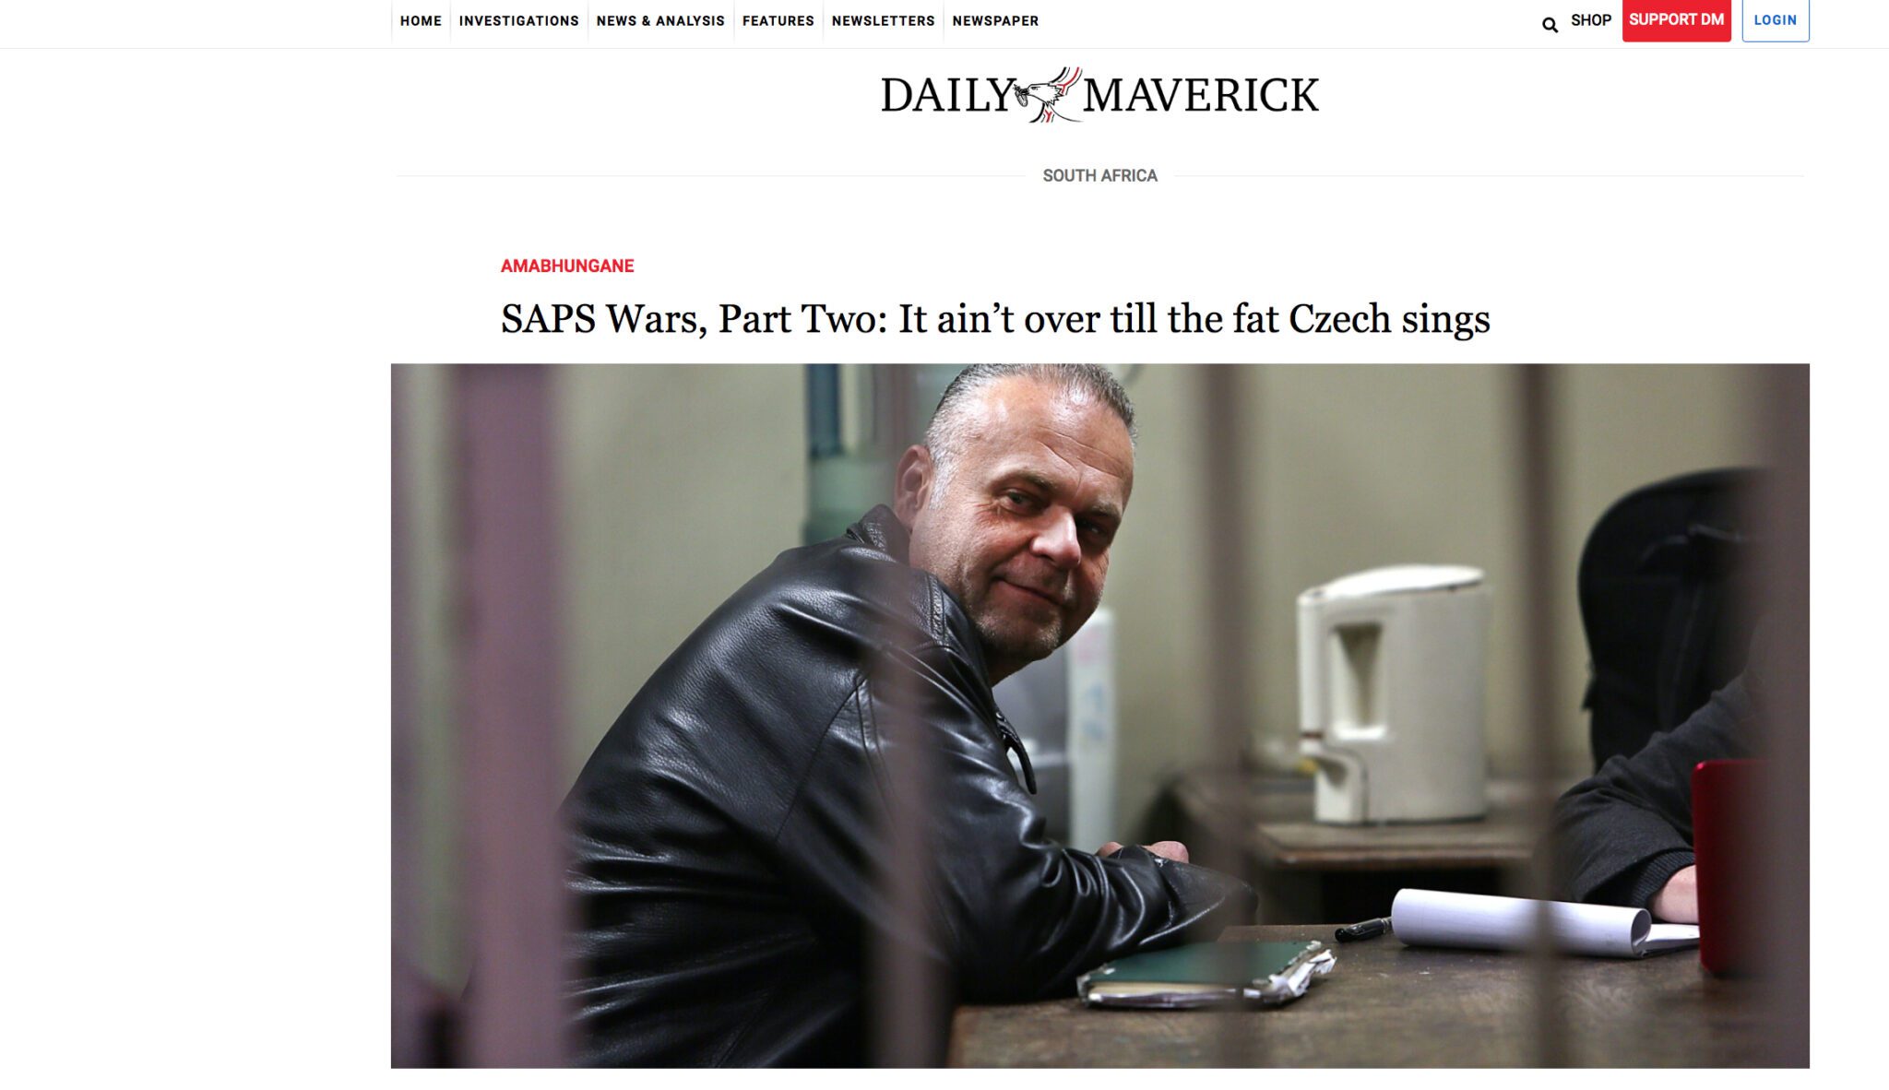
Task: Open the search magnifier icon
Action: 1550,25
